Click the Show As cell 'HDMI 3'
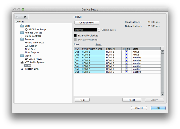 click(113, 58)
